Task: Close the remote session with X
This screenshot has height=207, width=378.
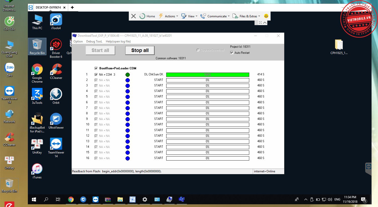Action: [x=134, y=16]
